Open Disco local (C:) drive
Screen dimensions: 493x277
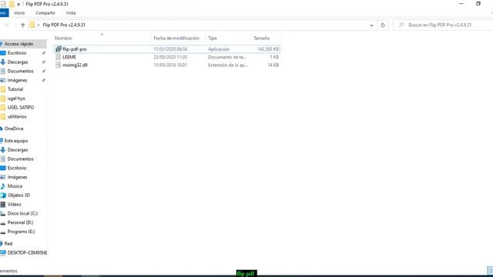22,213
